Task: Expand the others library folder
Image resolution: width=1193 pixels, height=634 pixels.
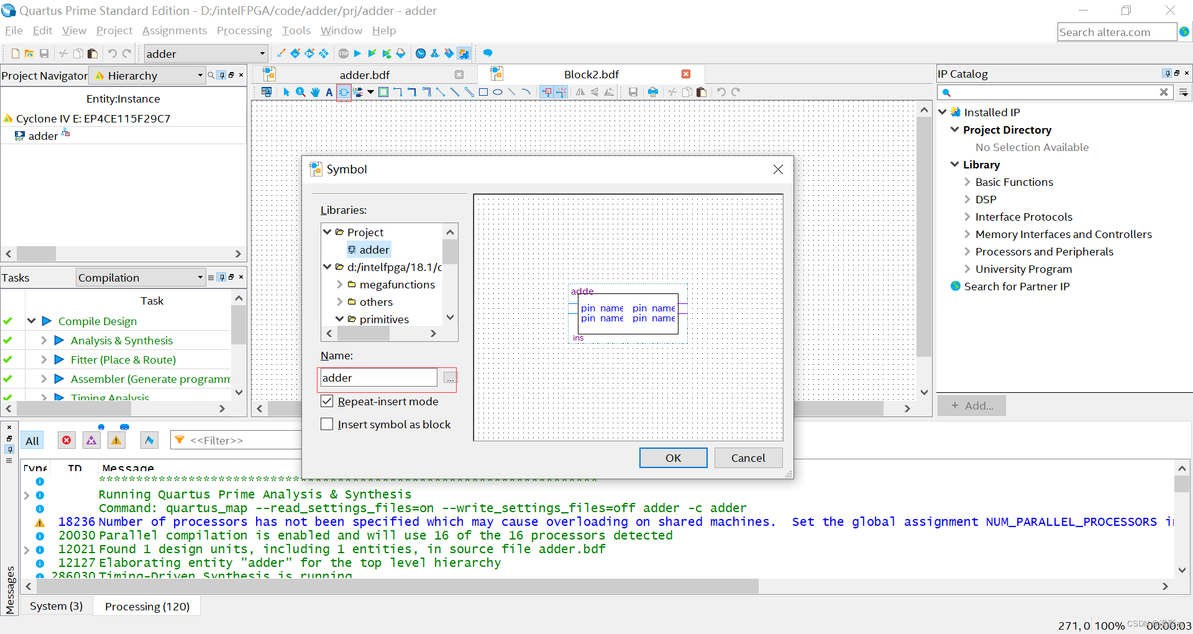Action: tap(340, 301)
